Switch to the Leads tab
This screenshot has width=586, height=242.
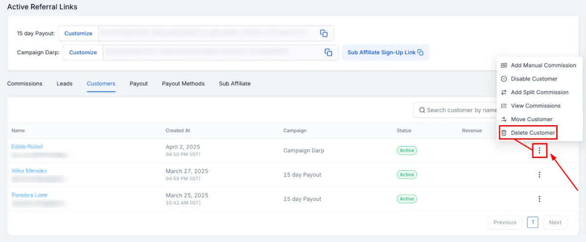[64, 84]
